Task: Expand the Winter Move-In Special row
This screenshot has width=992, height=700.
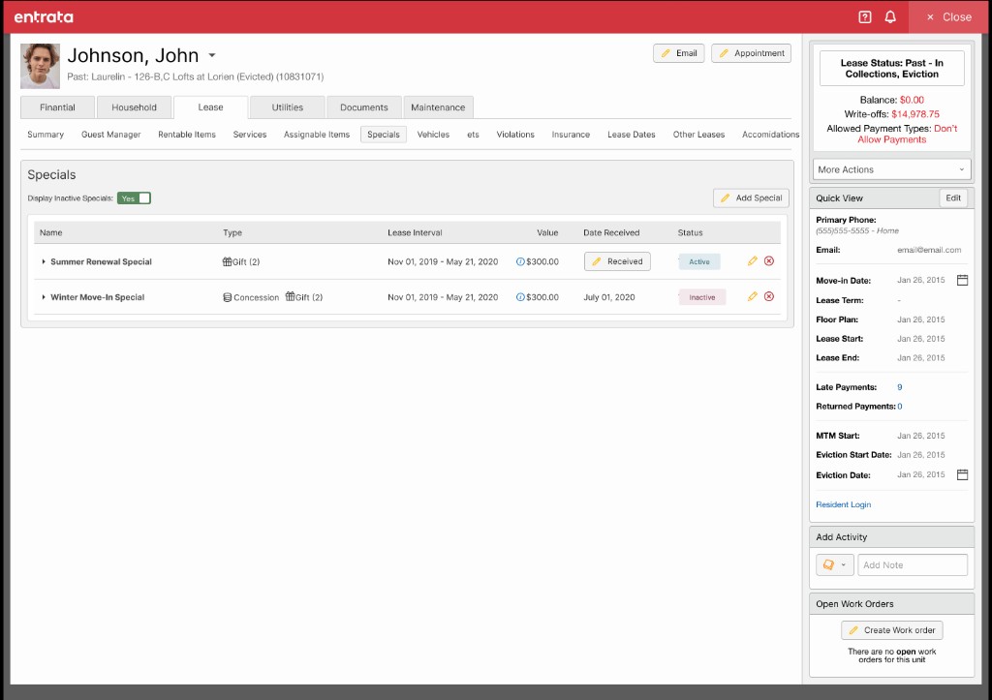Action: click(x=43, y=297)
